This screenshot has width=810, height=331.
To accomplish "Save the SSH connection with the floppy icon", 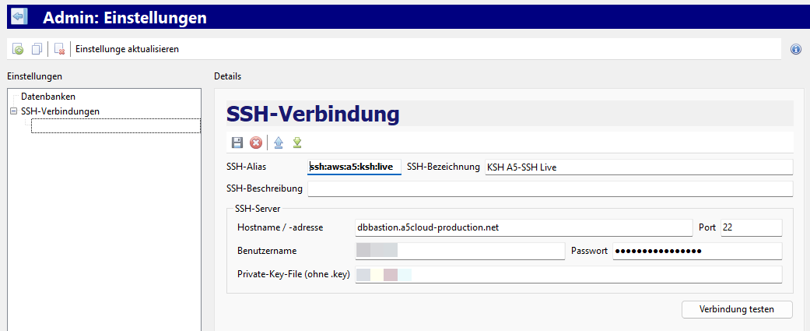I will click(238, 143).
